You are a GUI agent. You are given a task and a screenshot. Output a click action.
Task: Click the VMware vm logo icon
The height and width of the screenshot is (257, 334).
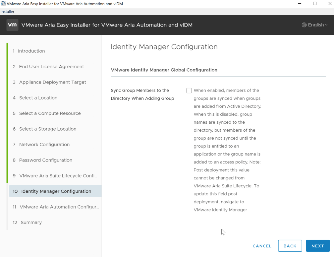coord(13,25)
